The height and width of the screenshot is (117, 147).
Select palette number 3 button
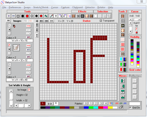click(101, 103)
